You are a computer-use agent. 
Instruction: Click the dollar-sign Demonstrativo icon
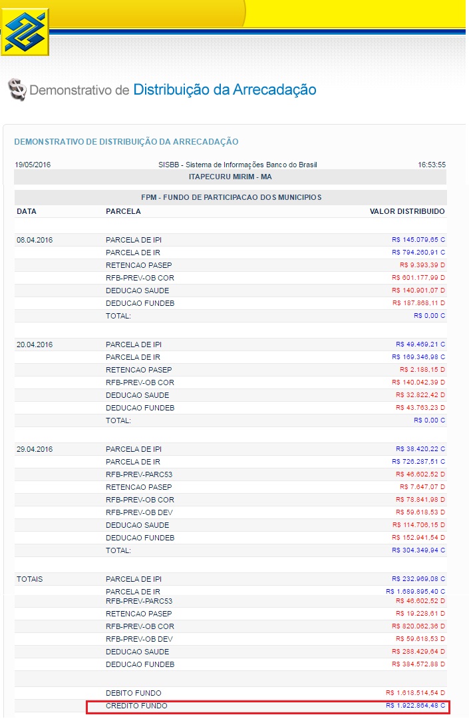[17, 90]
